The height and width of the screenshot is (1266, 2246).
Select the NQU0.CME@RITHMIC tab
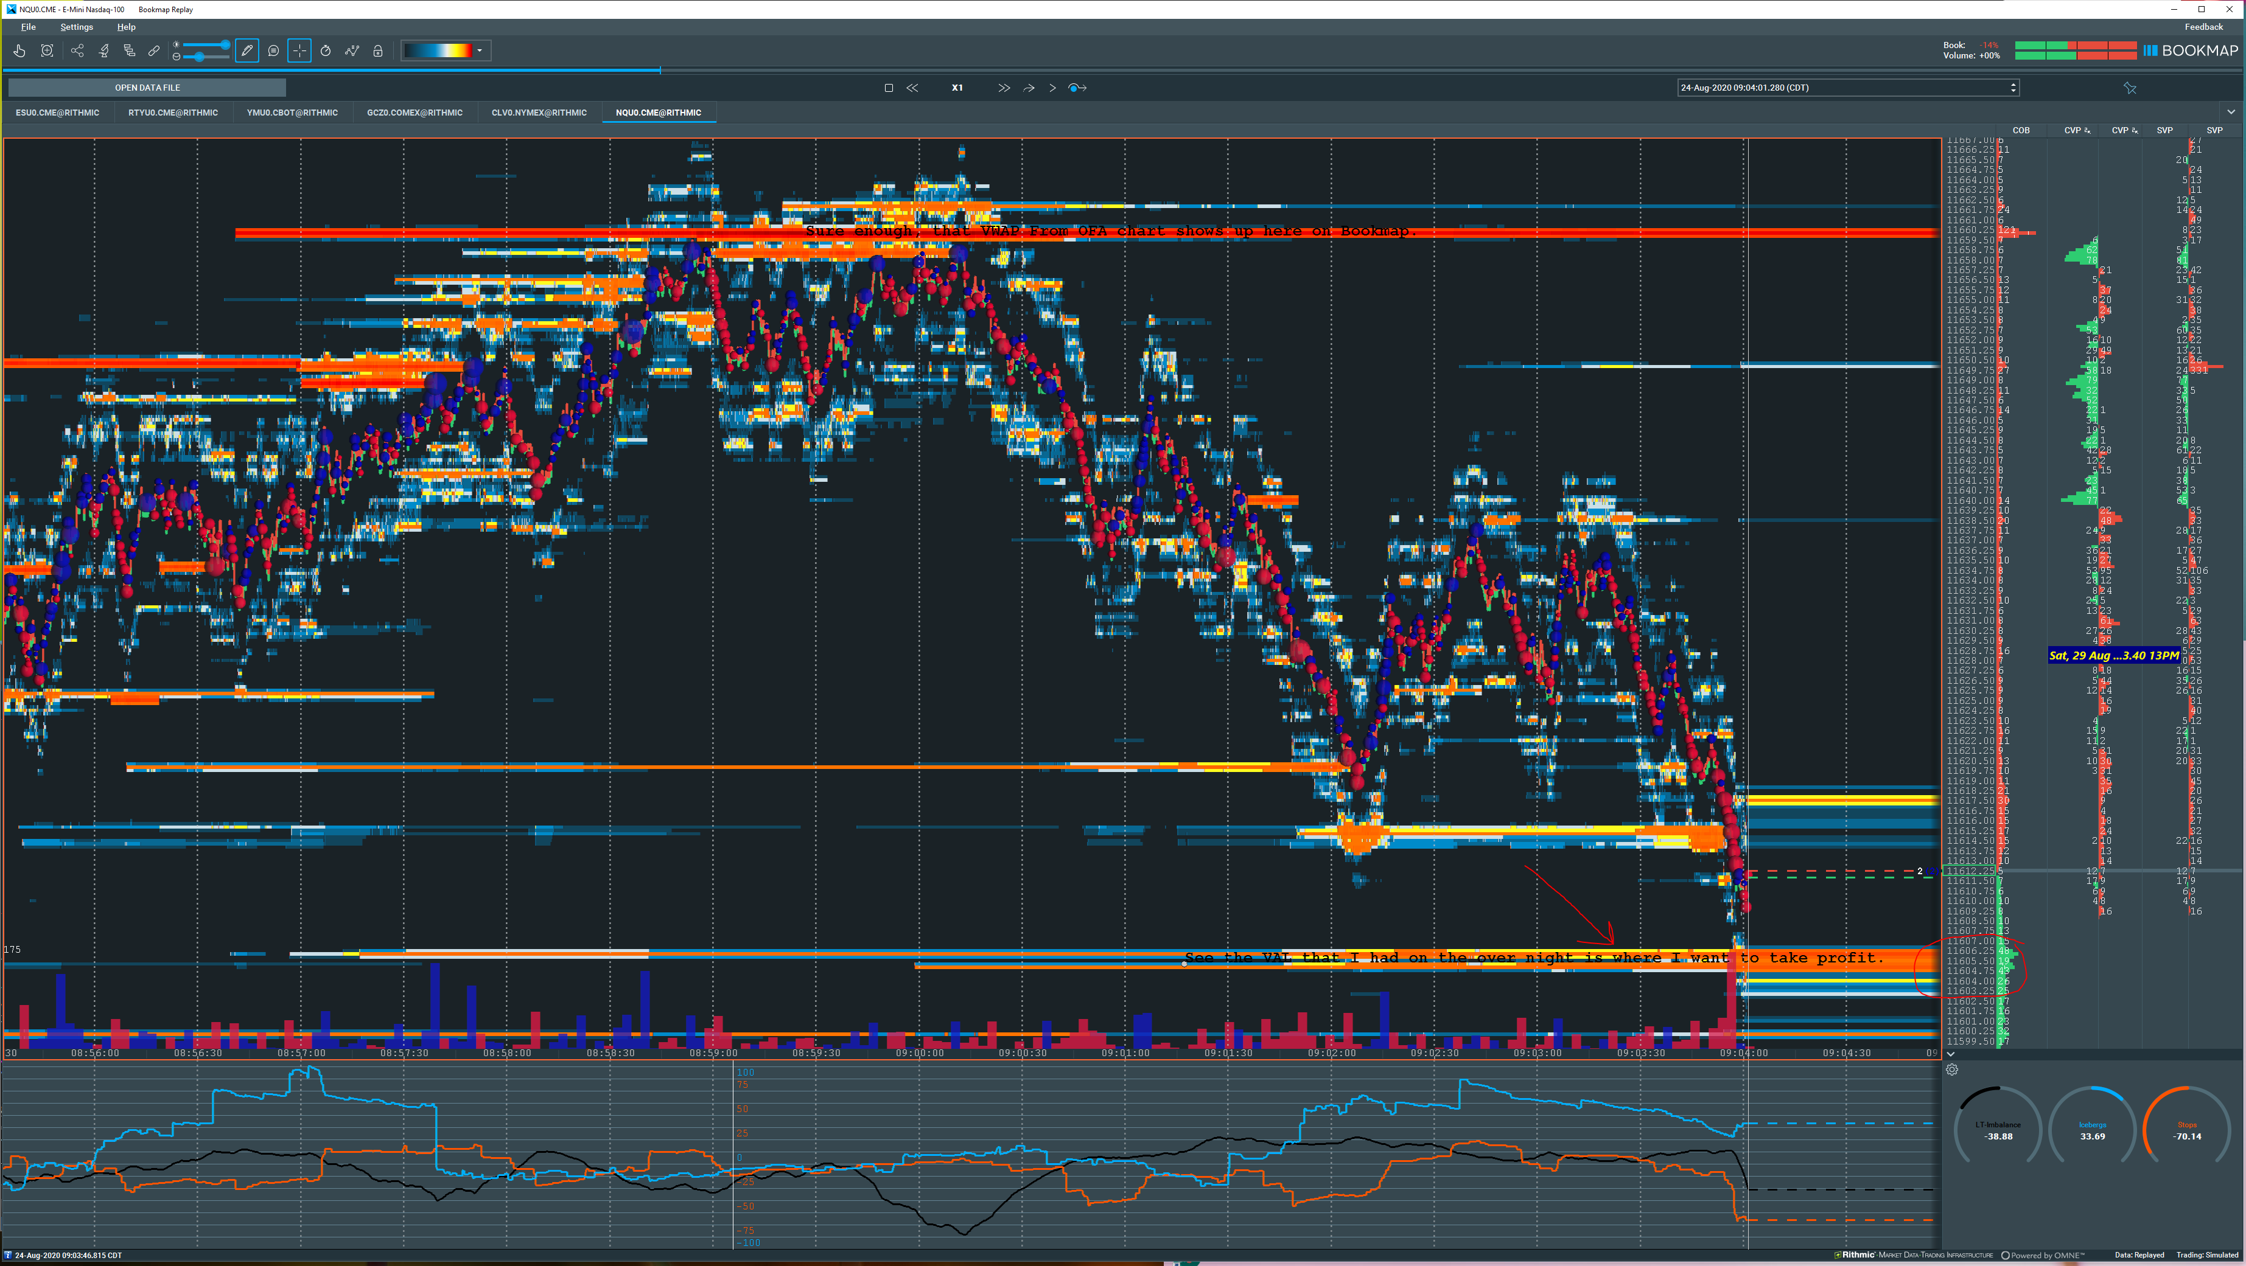click(659, 113)
